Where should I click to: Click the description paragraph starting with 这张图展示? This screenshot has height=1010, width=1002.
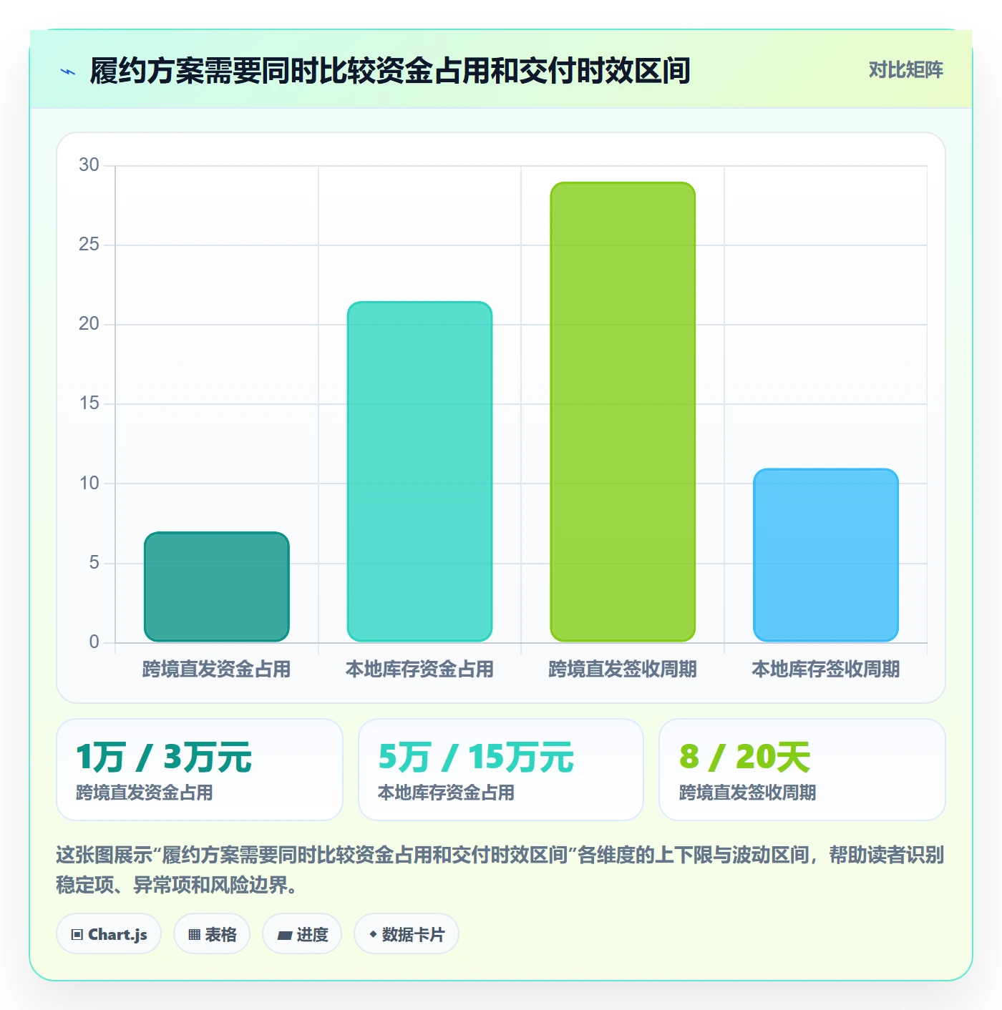500,870
